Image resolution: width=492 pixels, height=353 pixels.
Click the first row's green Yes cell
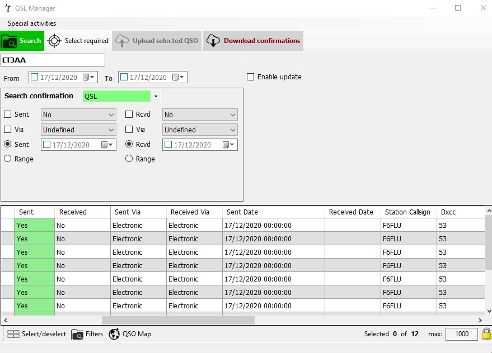35,225
